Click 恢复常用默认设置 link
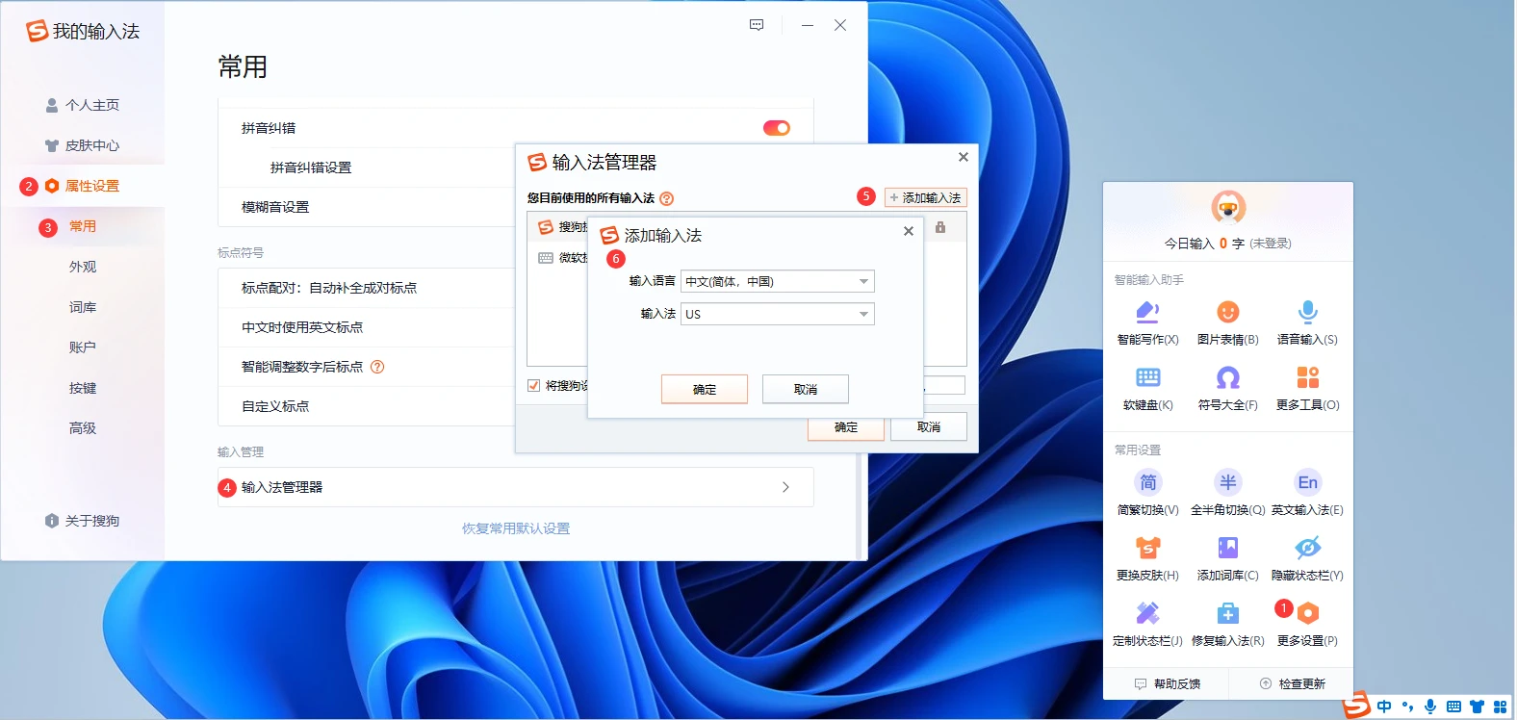1517x720 pixels. pos(516,528)
